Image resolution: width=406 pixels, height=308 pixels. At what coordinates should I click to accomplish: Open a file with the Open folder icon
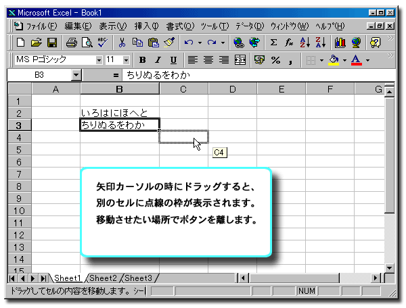coord(37,43)
